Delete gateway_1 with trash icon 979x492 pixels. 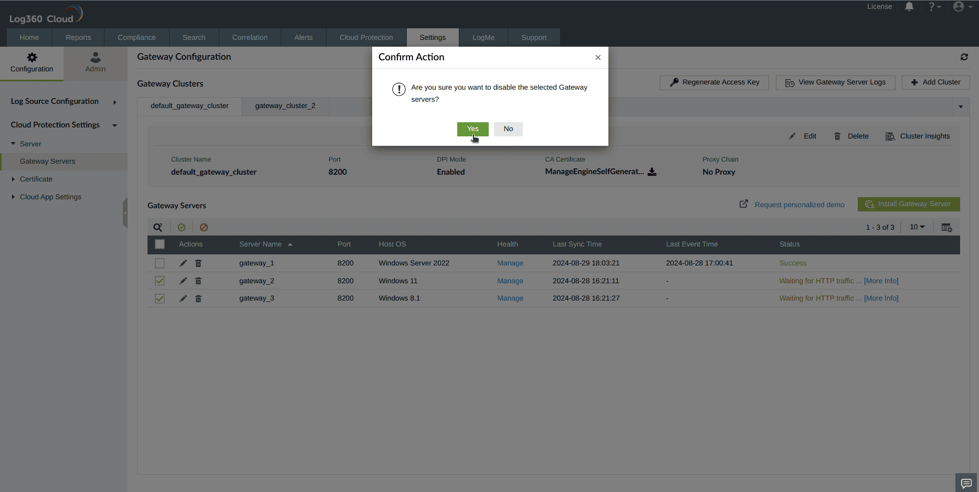pyautogui.click(x=198, y=263)
